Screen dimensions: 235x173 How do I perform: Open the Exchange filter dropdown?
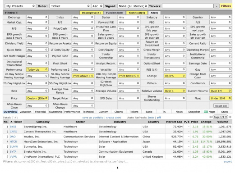[x=37, y=17]
